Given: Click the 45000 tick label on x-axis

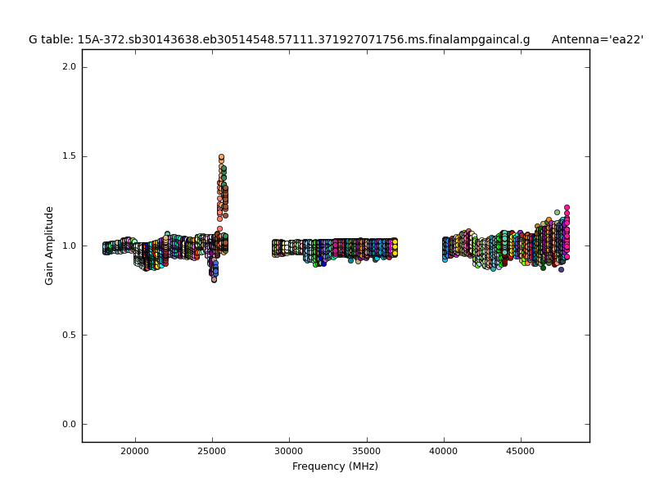Looking at the screenshot, I should coord(521,451).
